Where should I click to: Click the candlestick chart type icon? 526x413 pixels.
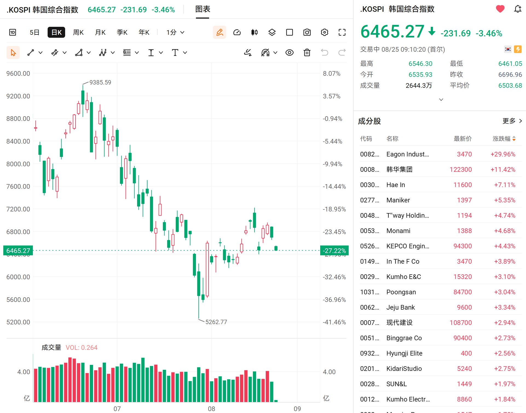tap(255, 32)
